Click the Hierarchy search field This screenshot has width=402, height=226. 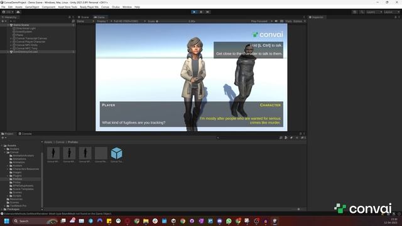pos(40,21)
